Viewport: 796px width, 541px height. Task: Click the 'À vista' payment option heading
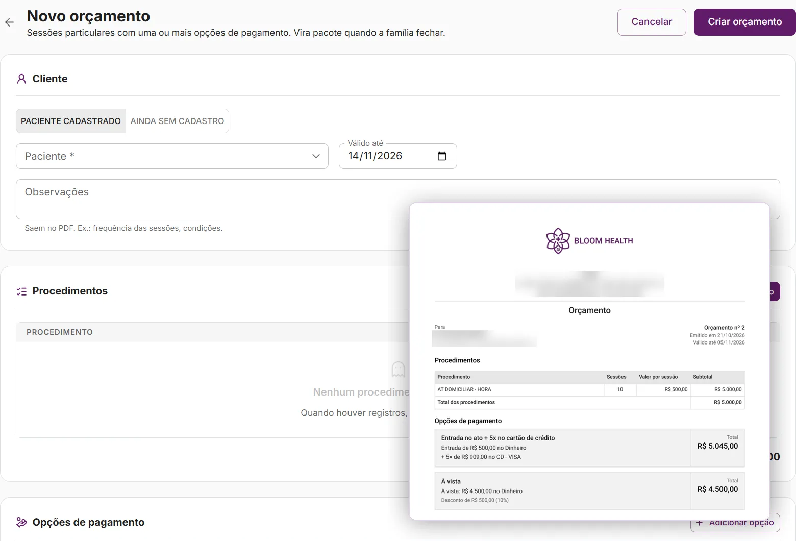point(451,481)
